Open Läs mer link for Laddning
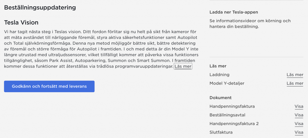 coord(295,75)
